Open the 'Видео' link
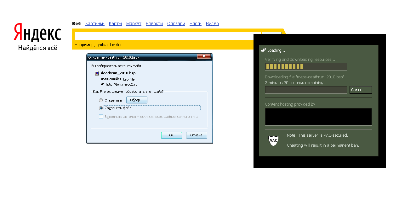The width and height of the screenshot is (416, 205). point(212,24)
